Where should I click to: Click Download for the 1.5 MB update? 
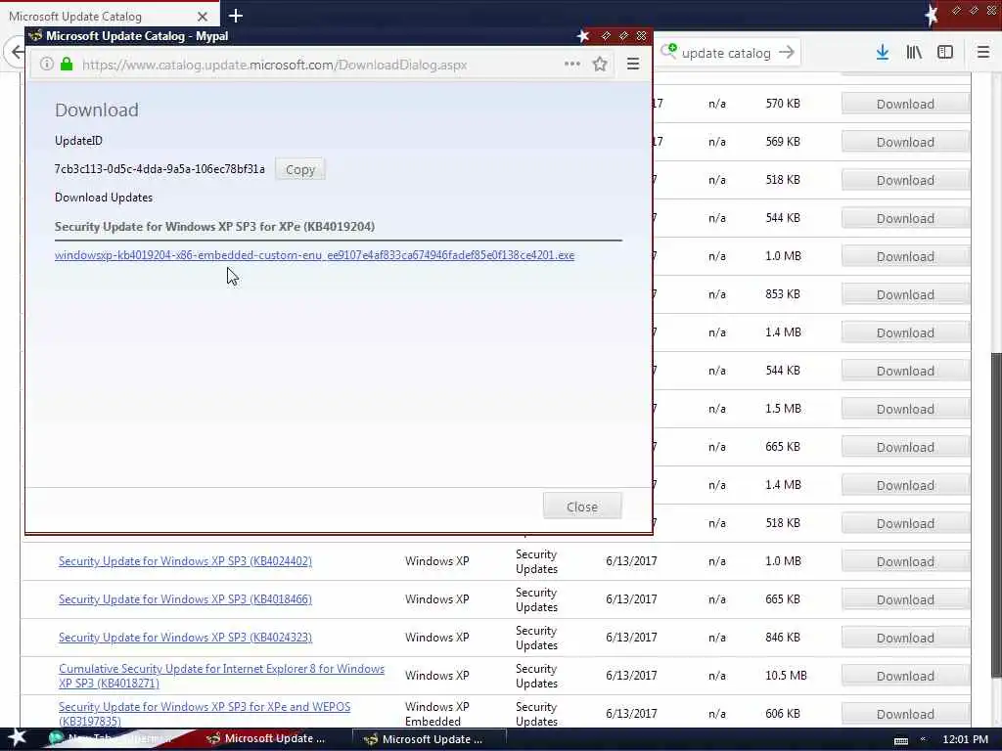[905, 409]
